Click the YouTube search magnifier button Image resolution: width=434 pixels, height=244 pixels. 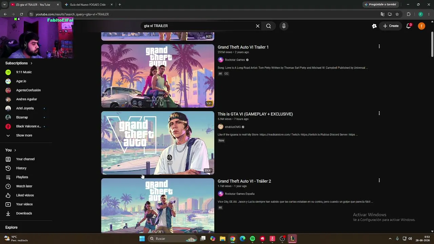coord(269,26)
